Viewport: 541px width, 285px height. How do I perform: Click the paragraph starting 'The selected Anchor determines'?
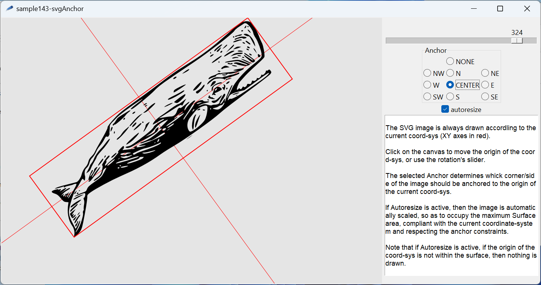tap(461, 184)
